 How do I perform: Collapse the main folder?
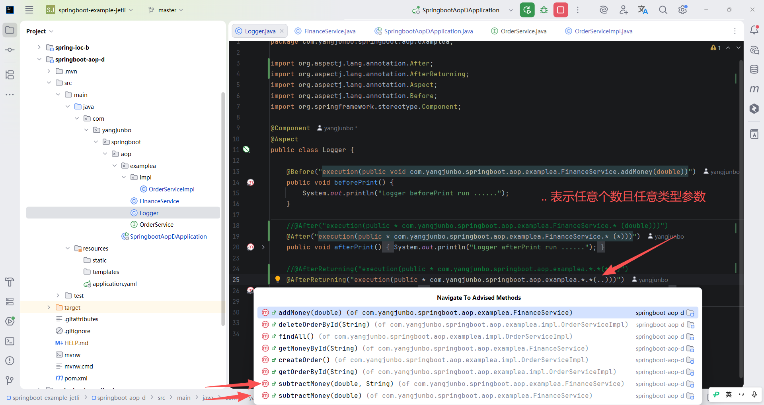(x=58, y=94)
